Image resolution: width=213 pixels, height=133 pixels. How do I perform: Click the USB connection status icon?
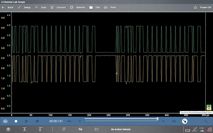pos(202,129)
